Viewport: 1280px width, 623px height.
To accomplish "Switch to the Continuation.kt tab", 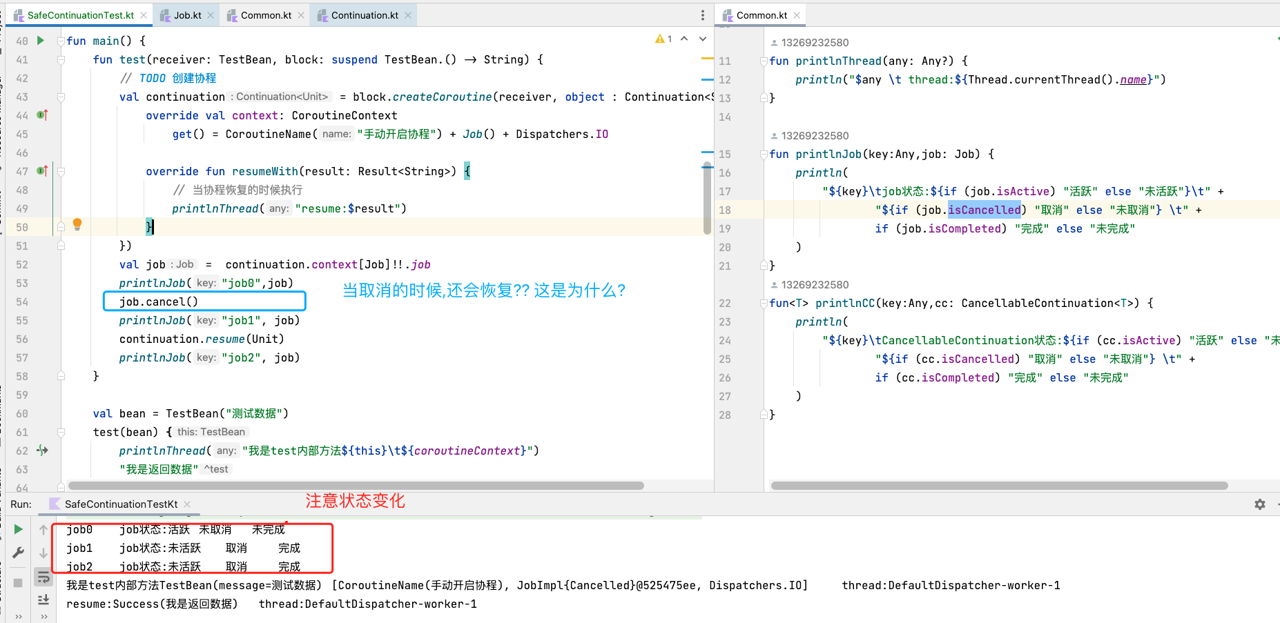I will tap(365, 15).
